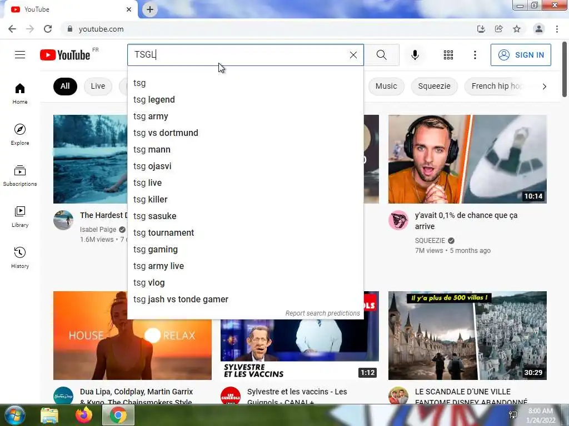Clear the search box with X
The image size is (569, 426).
(x=353, y=55)
